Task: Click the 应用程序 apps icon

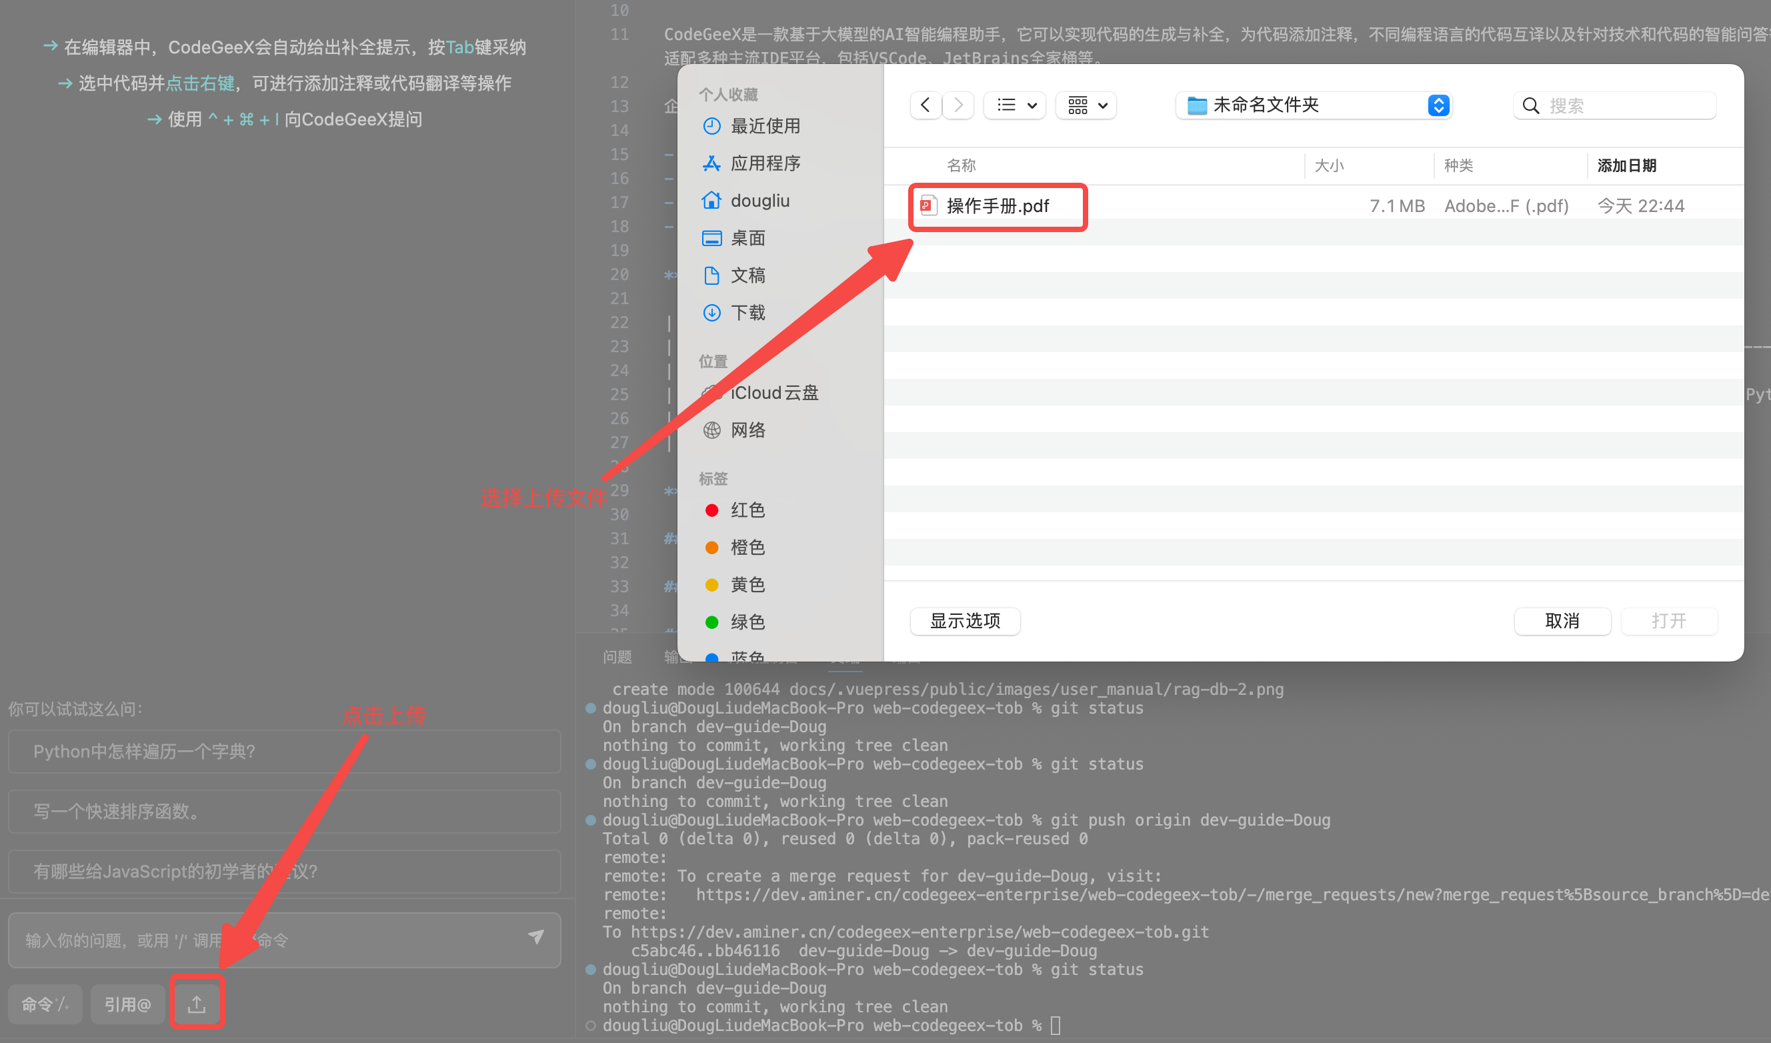Action: [712, 163]
